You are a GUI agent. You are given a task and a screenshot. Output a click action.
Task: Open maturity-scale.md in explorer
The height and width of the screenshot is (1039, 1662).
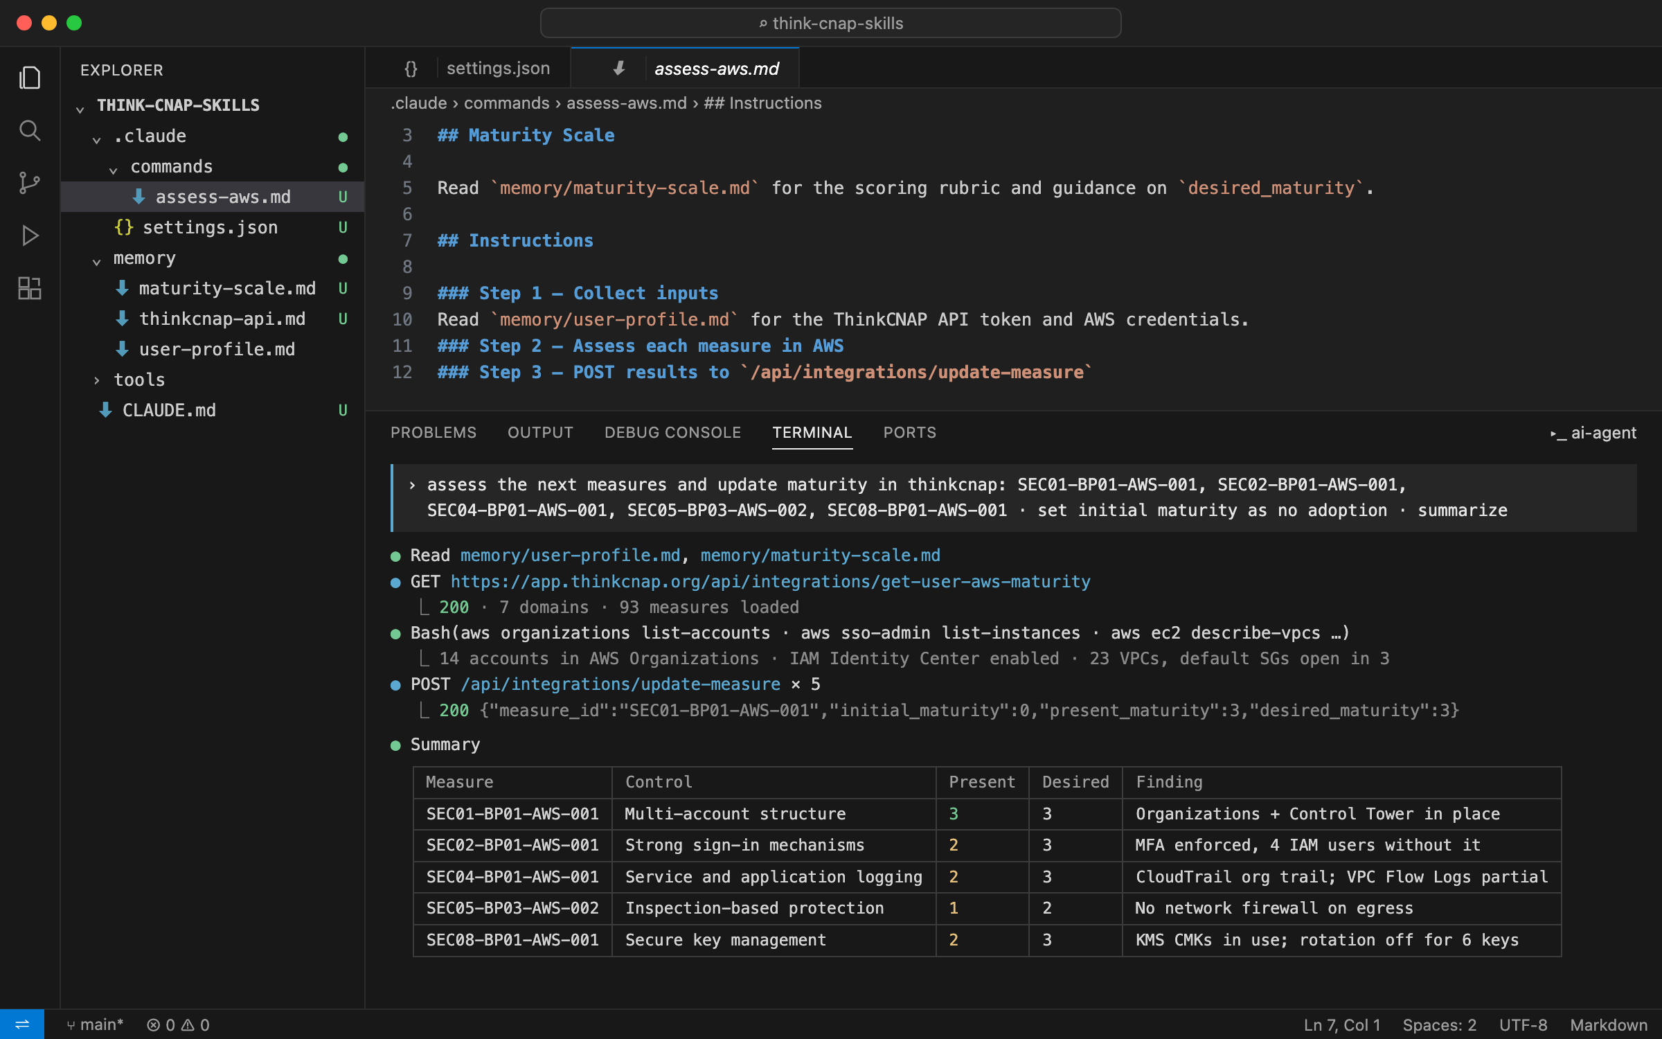pos(213,288)
